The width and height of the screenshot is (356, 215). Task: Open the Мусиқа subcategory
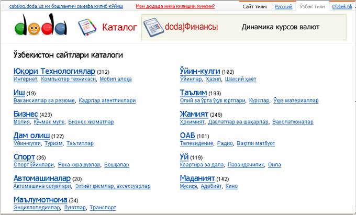[x=188, y=186]
